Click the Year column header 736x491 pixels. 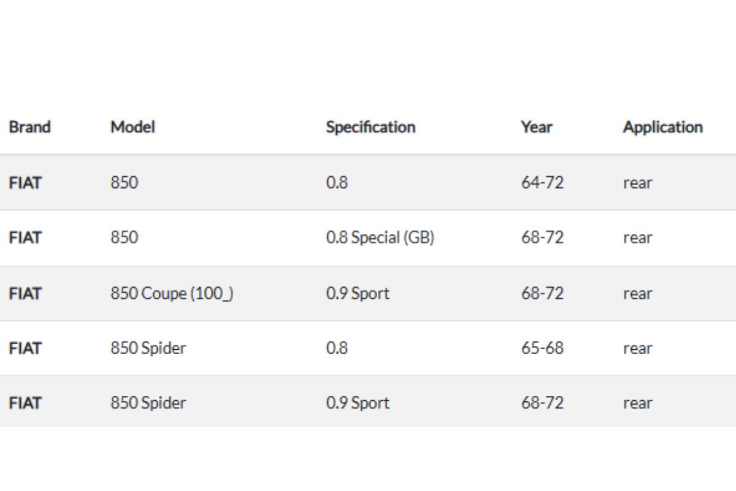click(537, 127)
